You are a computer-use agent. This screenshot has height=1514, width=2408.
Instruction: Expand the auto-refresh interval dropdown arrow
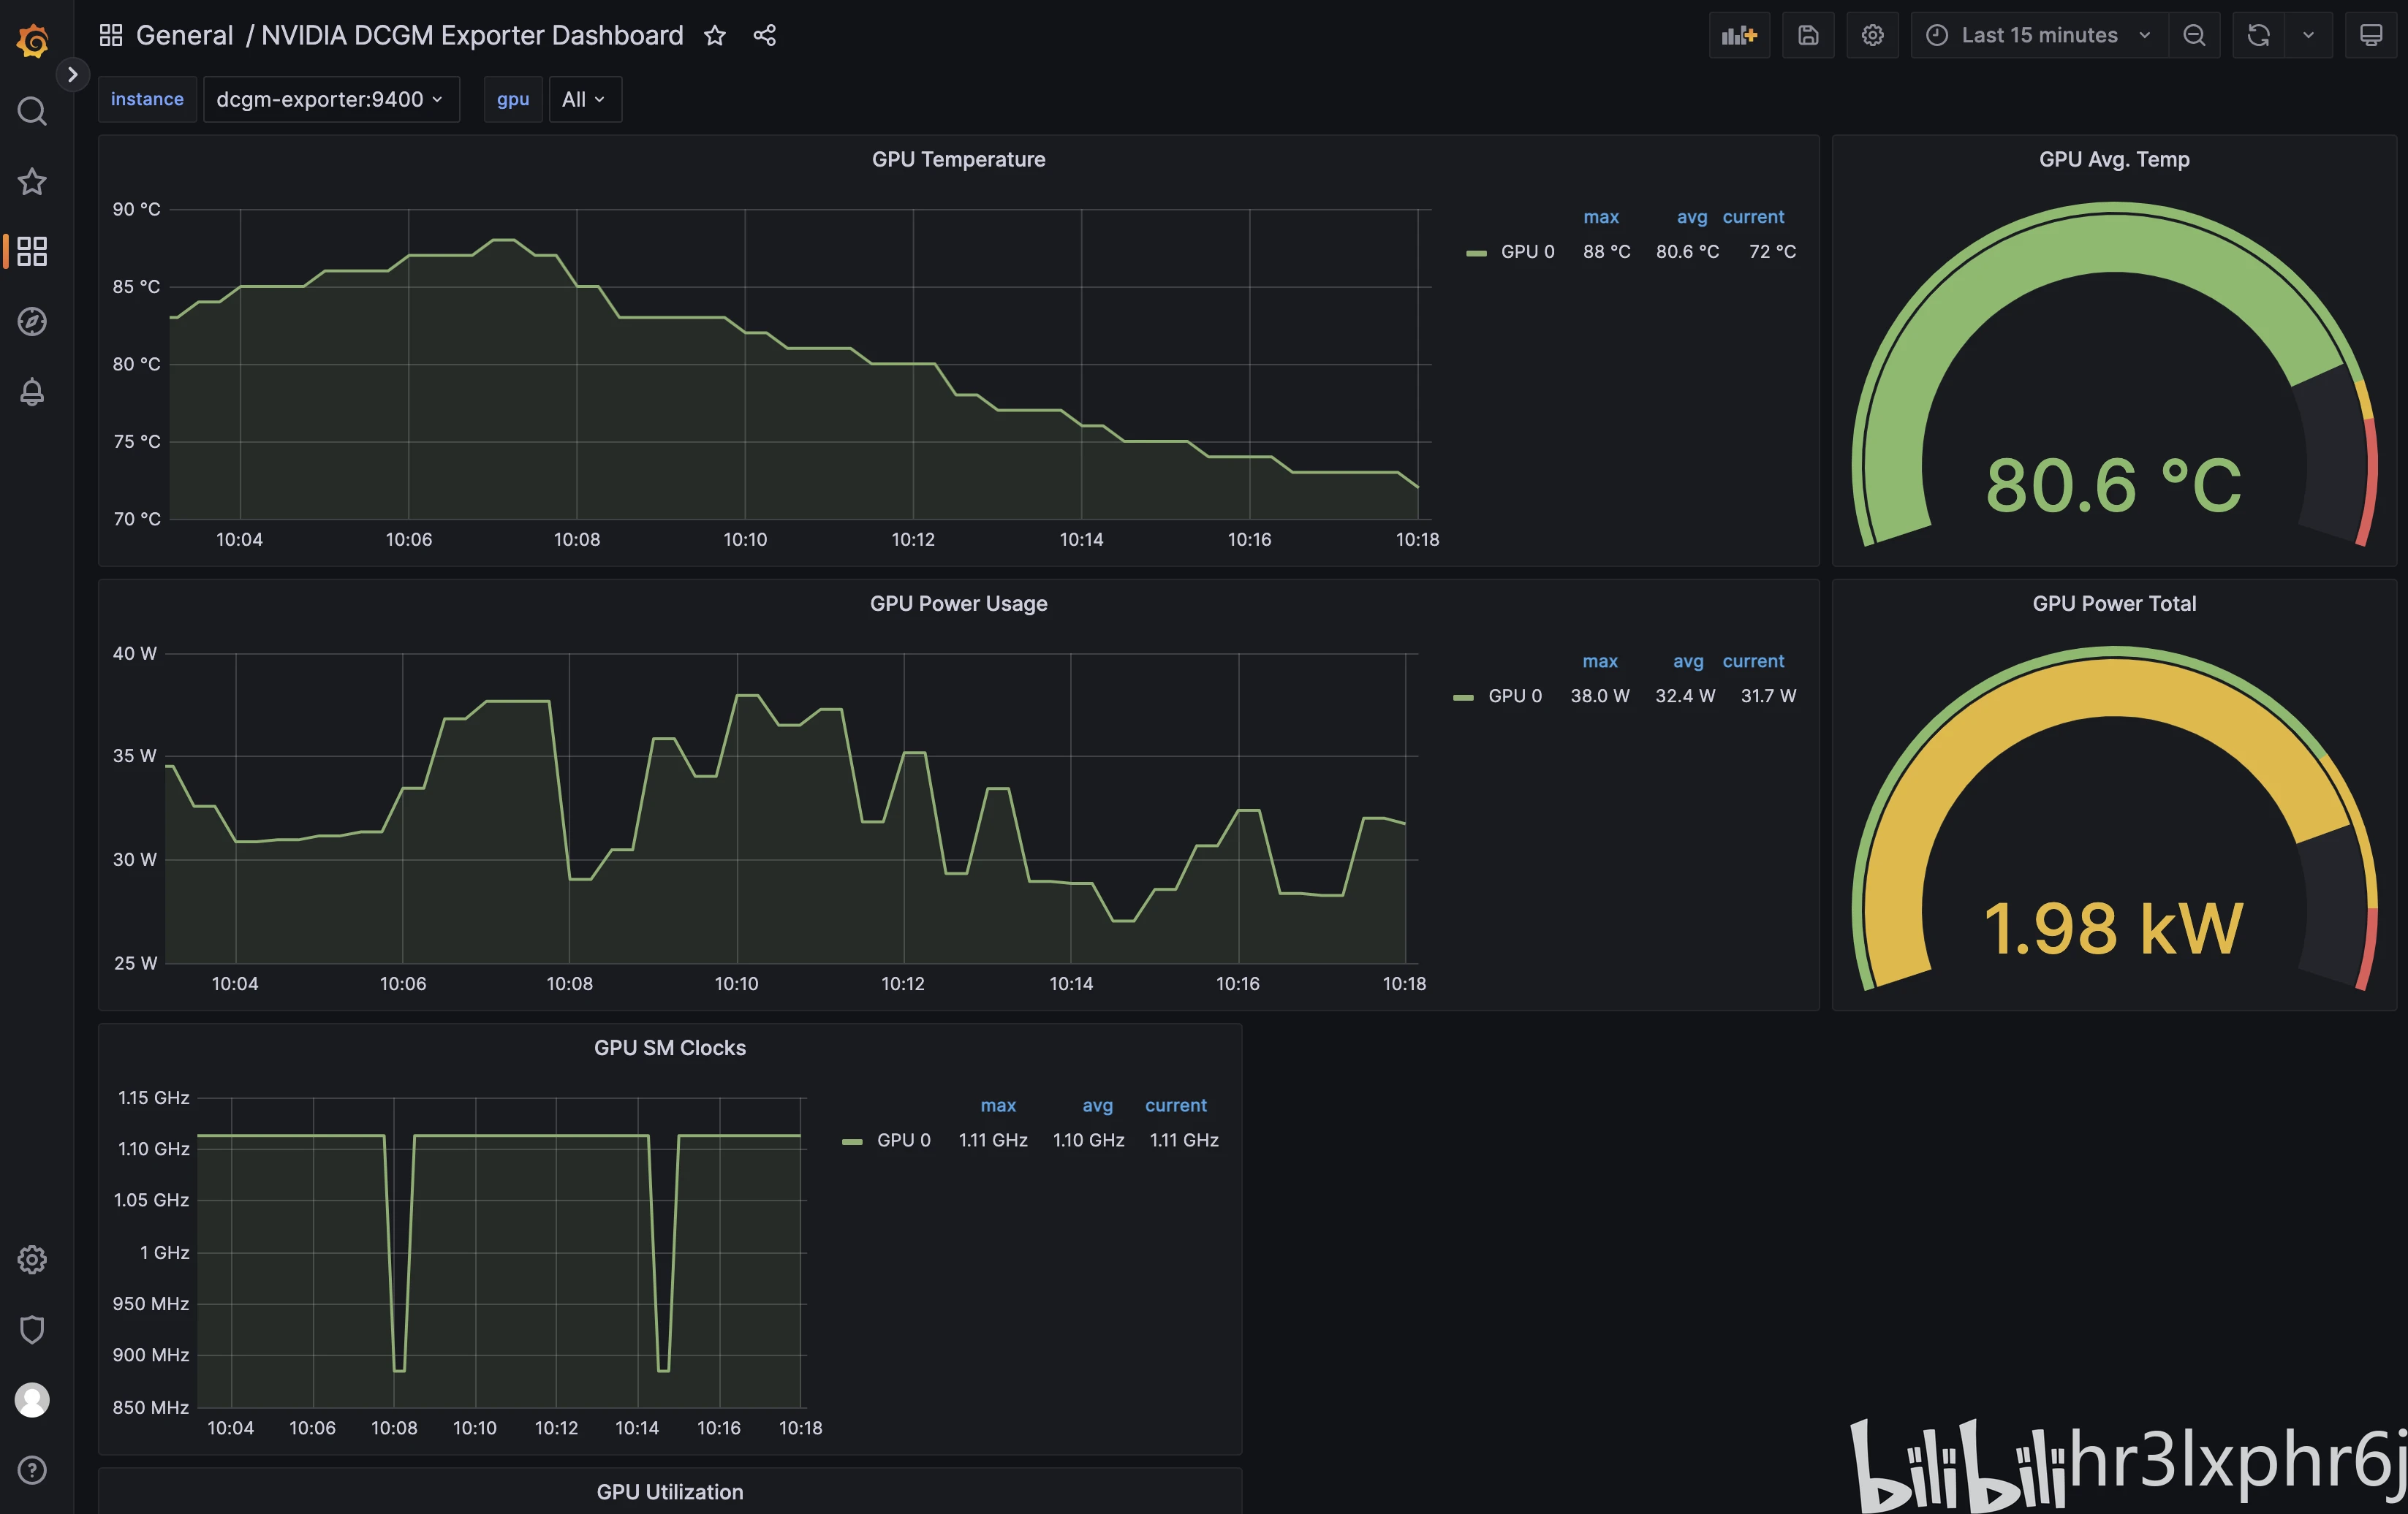pos(2308,35)
